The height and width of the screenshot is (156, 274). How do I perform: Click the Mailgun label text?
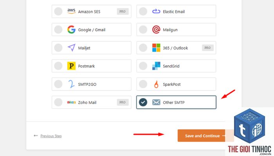pyautogui.click(x=170, y=30)
